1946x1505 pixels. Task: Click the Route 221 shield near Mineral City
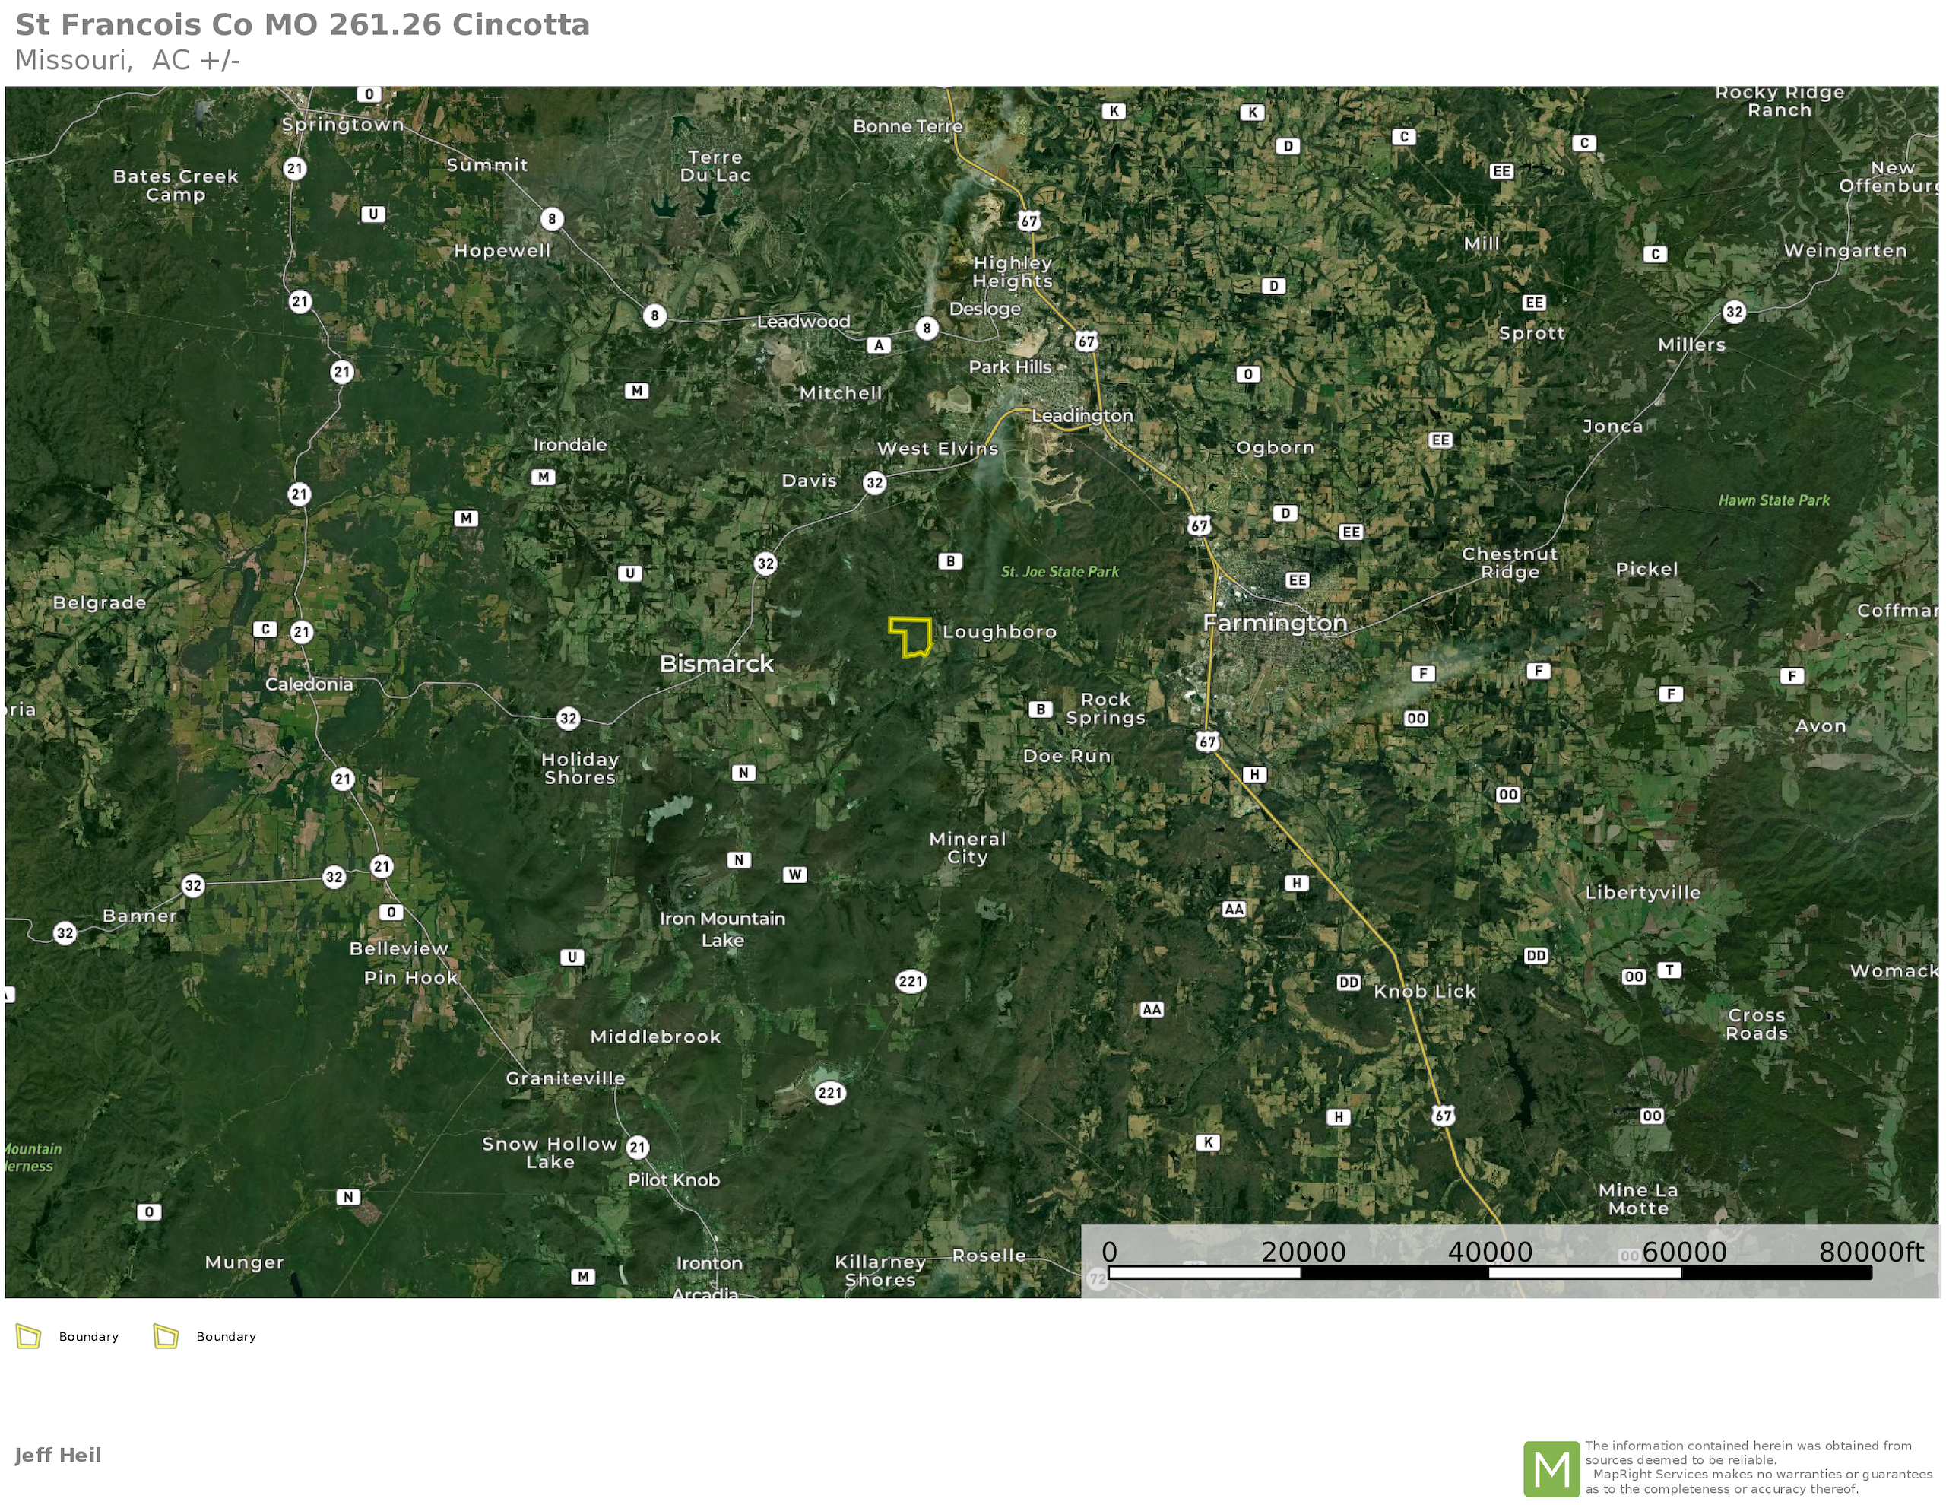(x=911, y=982)
